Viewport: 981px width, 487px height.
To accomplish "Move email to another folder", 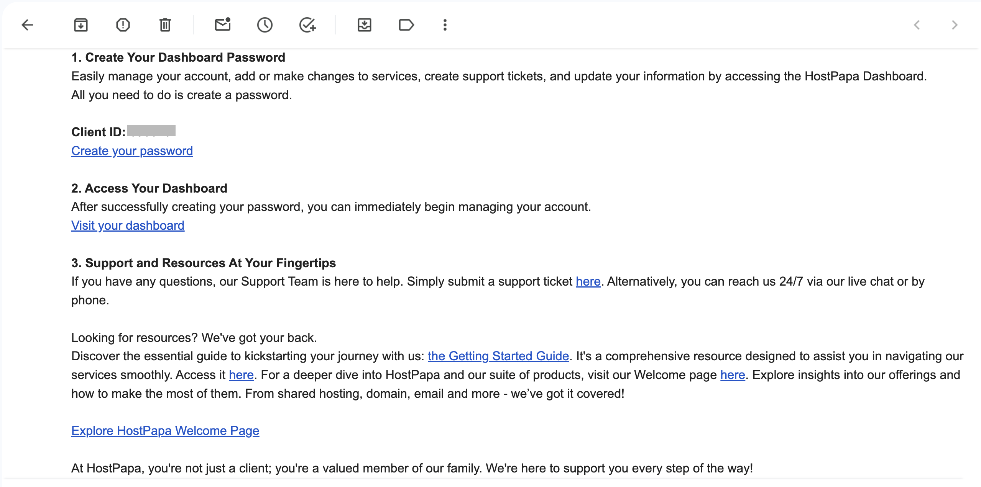I will (365, 25).
